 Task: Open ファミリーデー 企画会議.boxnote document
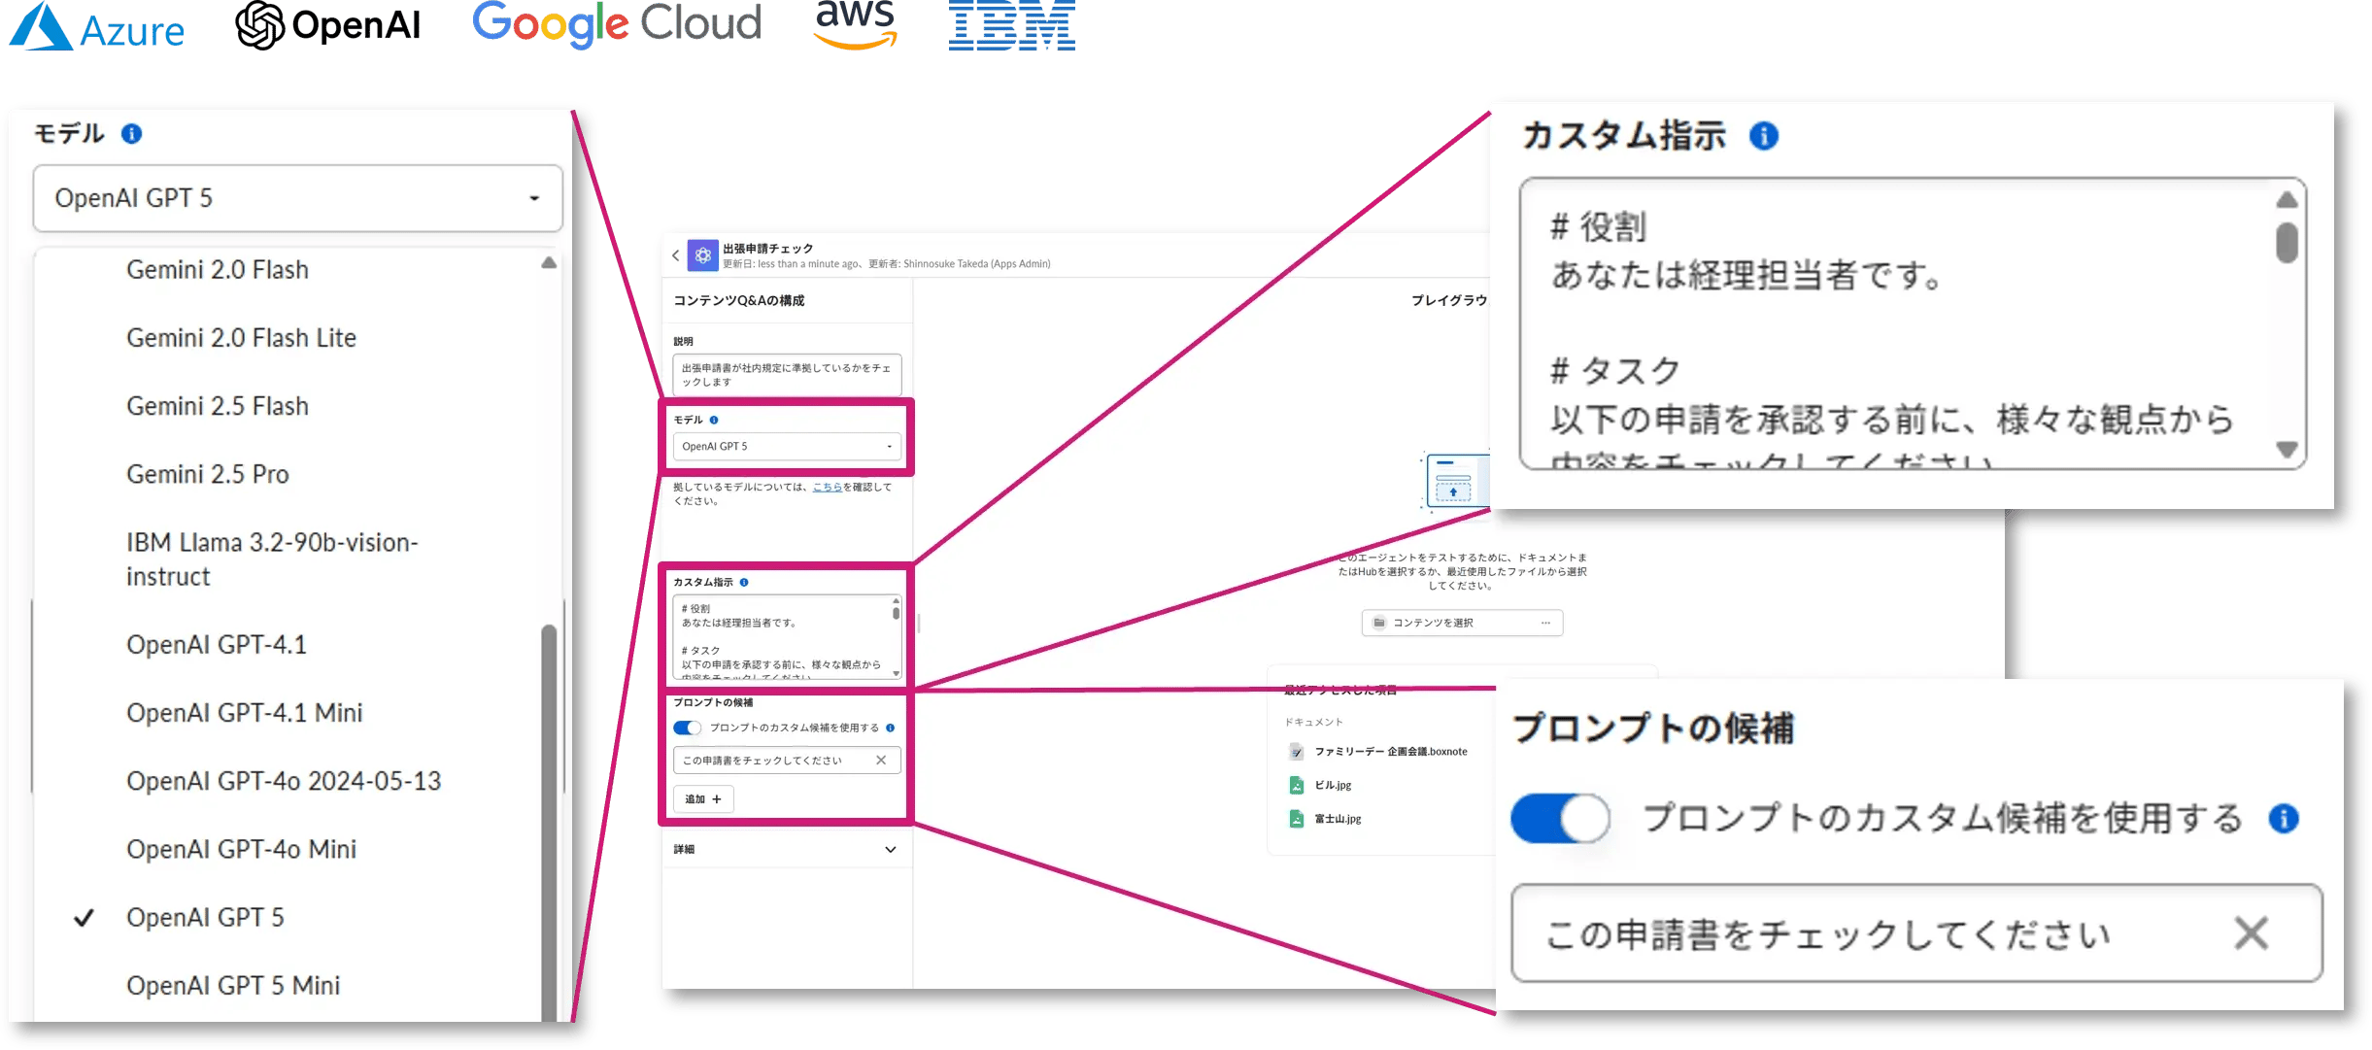1391,751
